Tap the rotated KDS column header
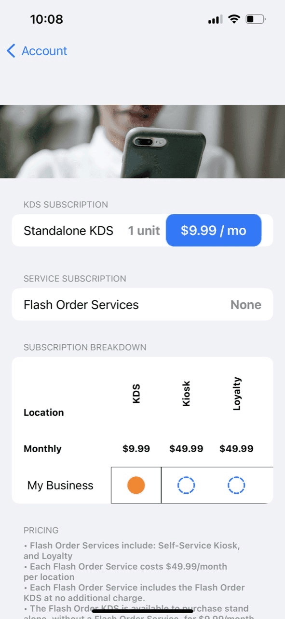The image size is (285, 619). (x=136, y=394)
